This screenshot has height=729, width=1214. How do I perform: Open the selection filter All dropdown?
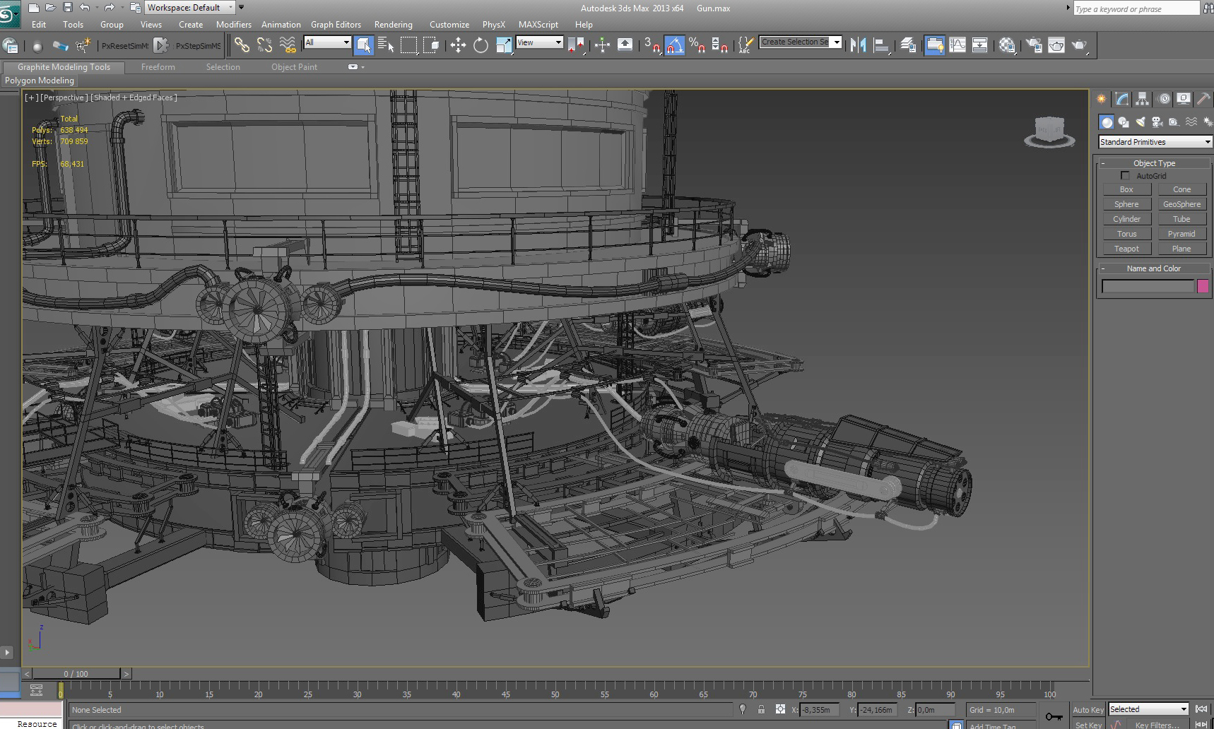[327, 42]
